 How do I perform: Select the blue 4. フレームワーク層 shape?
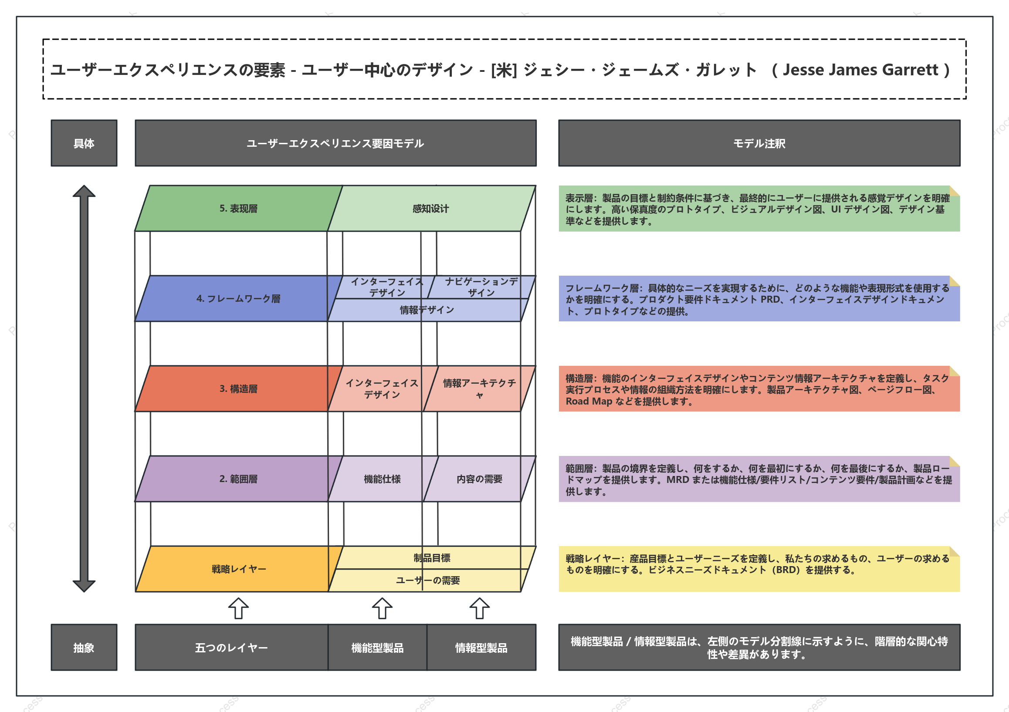coord(239,299)
